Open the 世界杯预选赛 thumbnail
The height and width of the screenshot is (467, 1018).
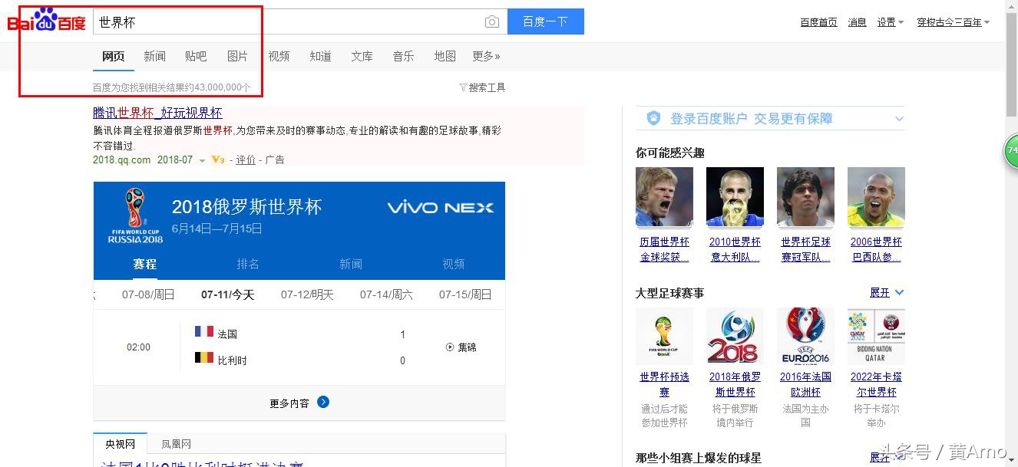(x=664, y=337)
